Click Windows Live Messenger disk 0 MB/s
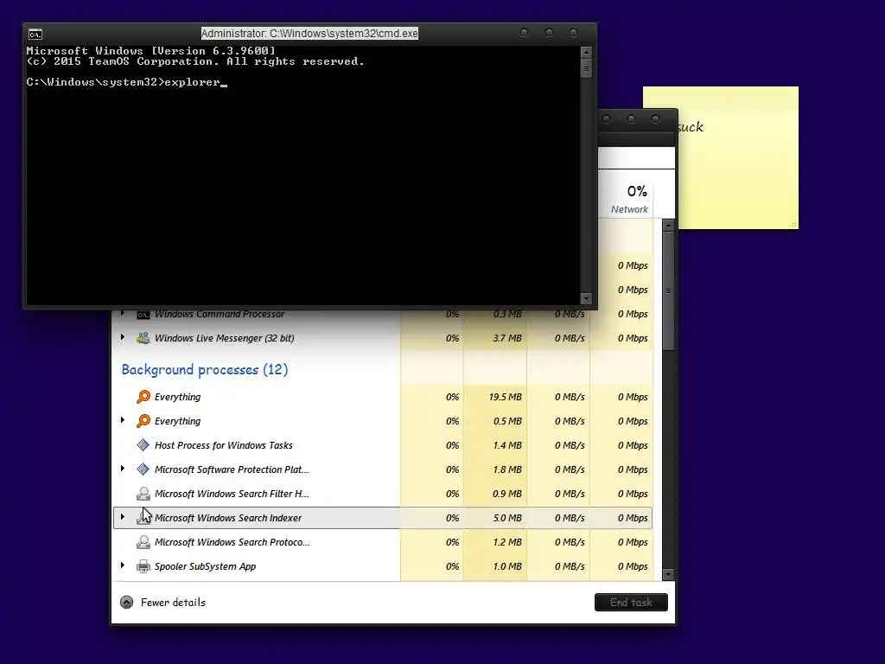885x664 pixels. pos(570,338)
